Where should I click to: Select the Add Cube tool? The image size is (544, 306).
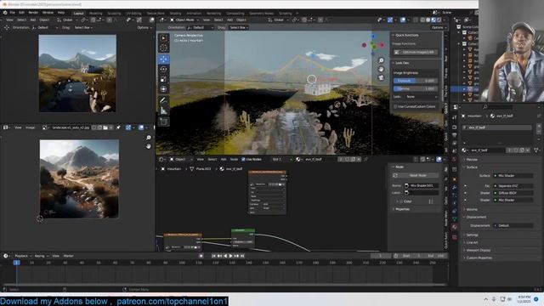[163, 122]
